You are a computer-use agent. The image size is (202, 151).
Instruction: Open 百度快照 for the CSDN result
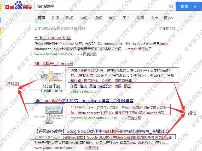[x=134, y=118]
